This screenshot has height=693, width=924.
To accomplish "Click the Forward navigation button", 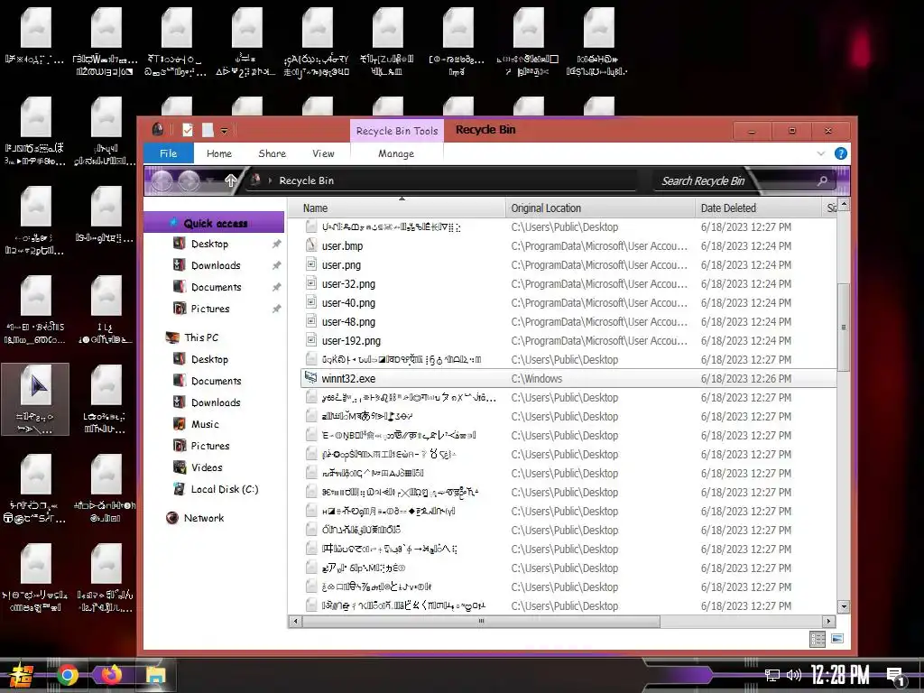I will point(189,180).
